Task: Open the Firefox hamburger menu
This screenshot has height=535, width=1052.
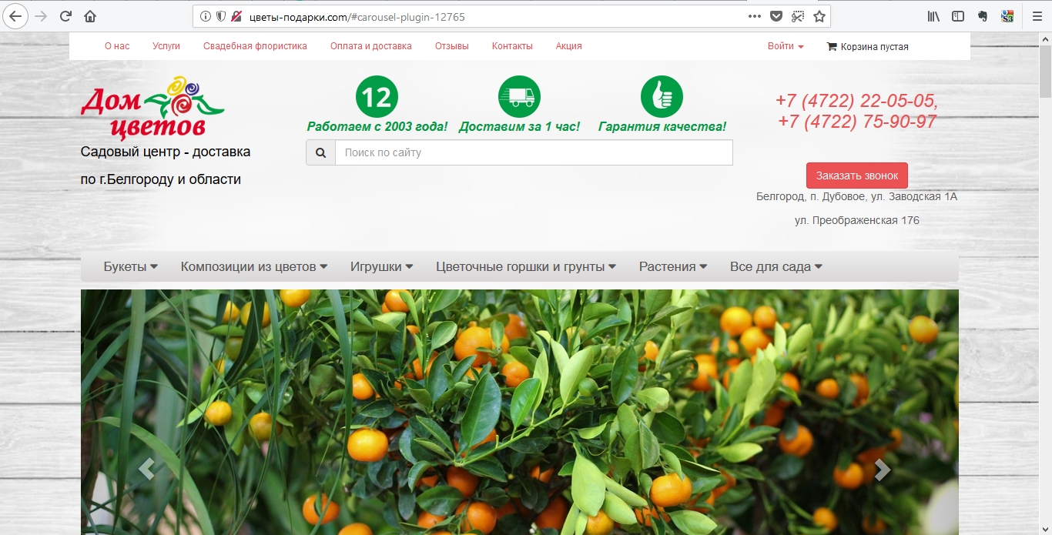Action: click(x=1037, y=16)
